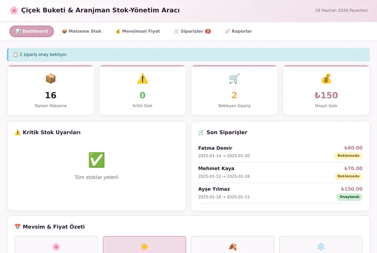Click the clipboard icon in the info banner
The width and height of the screenshot is (377, 253).
coord(15,55)
